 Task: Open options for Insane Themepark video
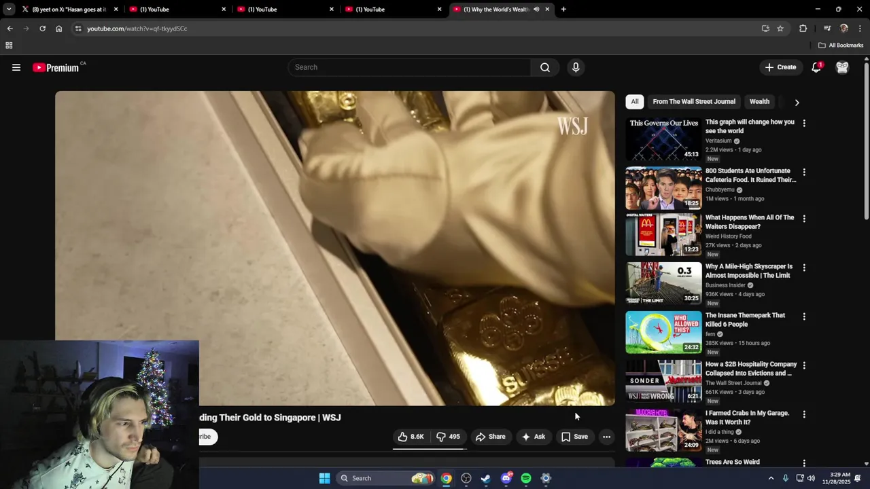(804, 316)
